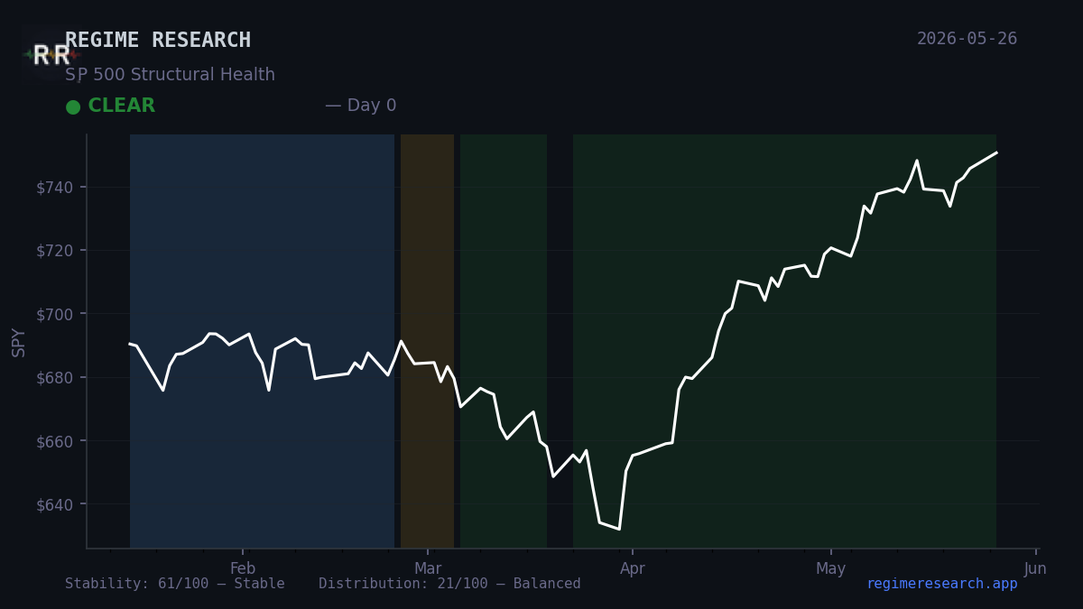Click the wide green band spanning April to May
Viewport: 1083px width, 609px height.
[784, 341]
